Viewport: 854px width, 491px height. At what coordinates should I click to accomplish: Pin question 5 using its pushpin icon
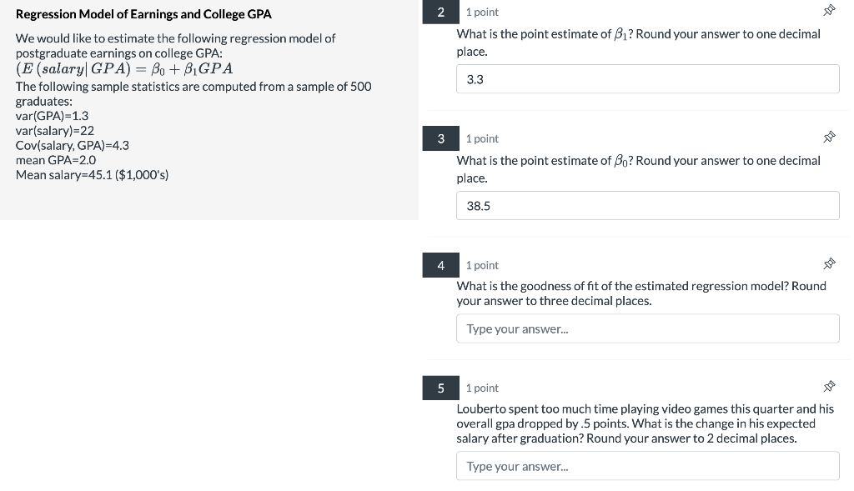(x=829, y=386)
